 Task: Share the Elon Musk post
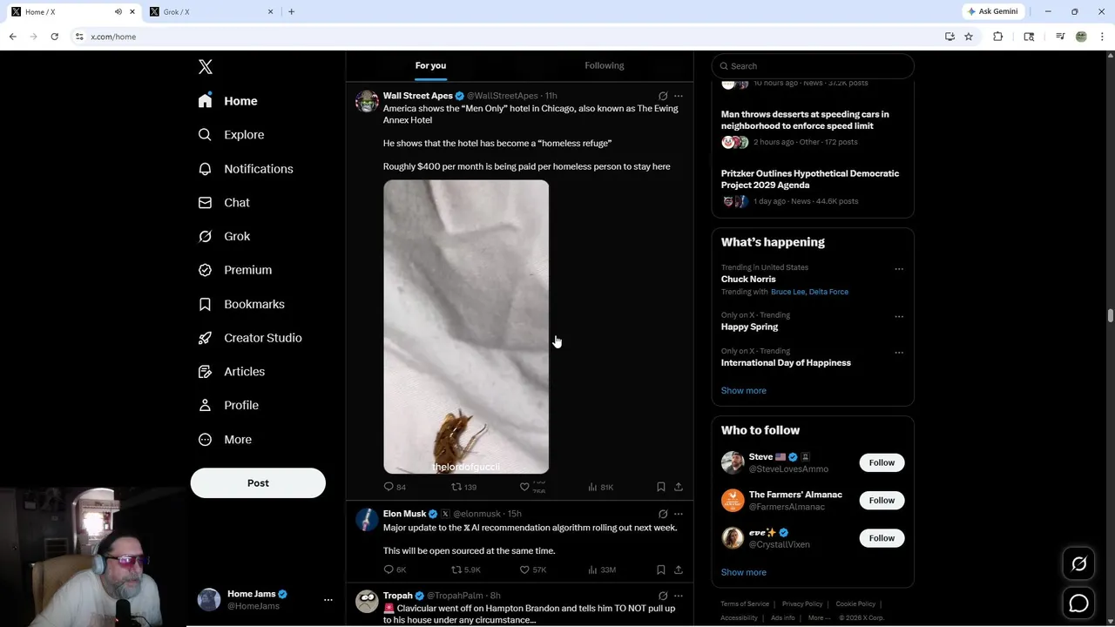pos(679,570)
